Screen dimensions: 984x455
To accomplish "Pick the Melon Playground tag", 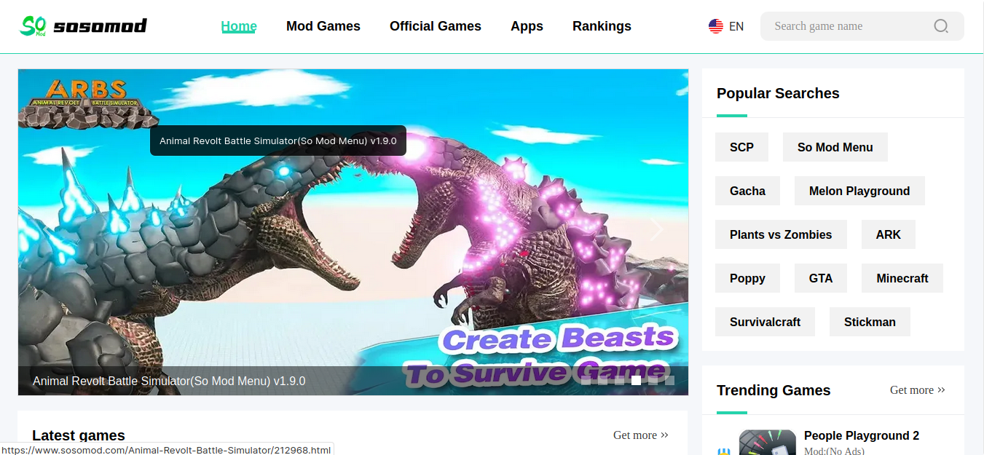I will 859,191.
